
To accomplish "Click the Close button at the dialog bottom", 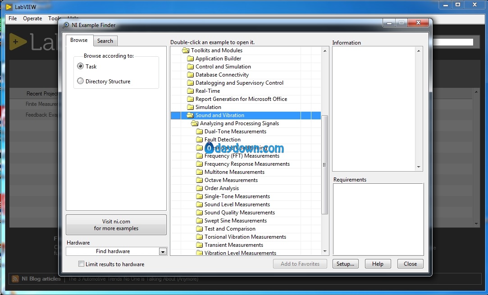I will [x=410, y=263].
